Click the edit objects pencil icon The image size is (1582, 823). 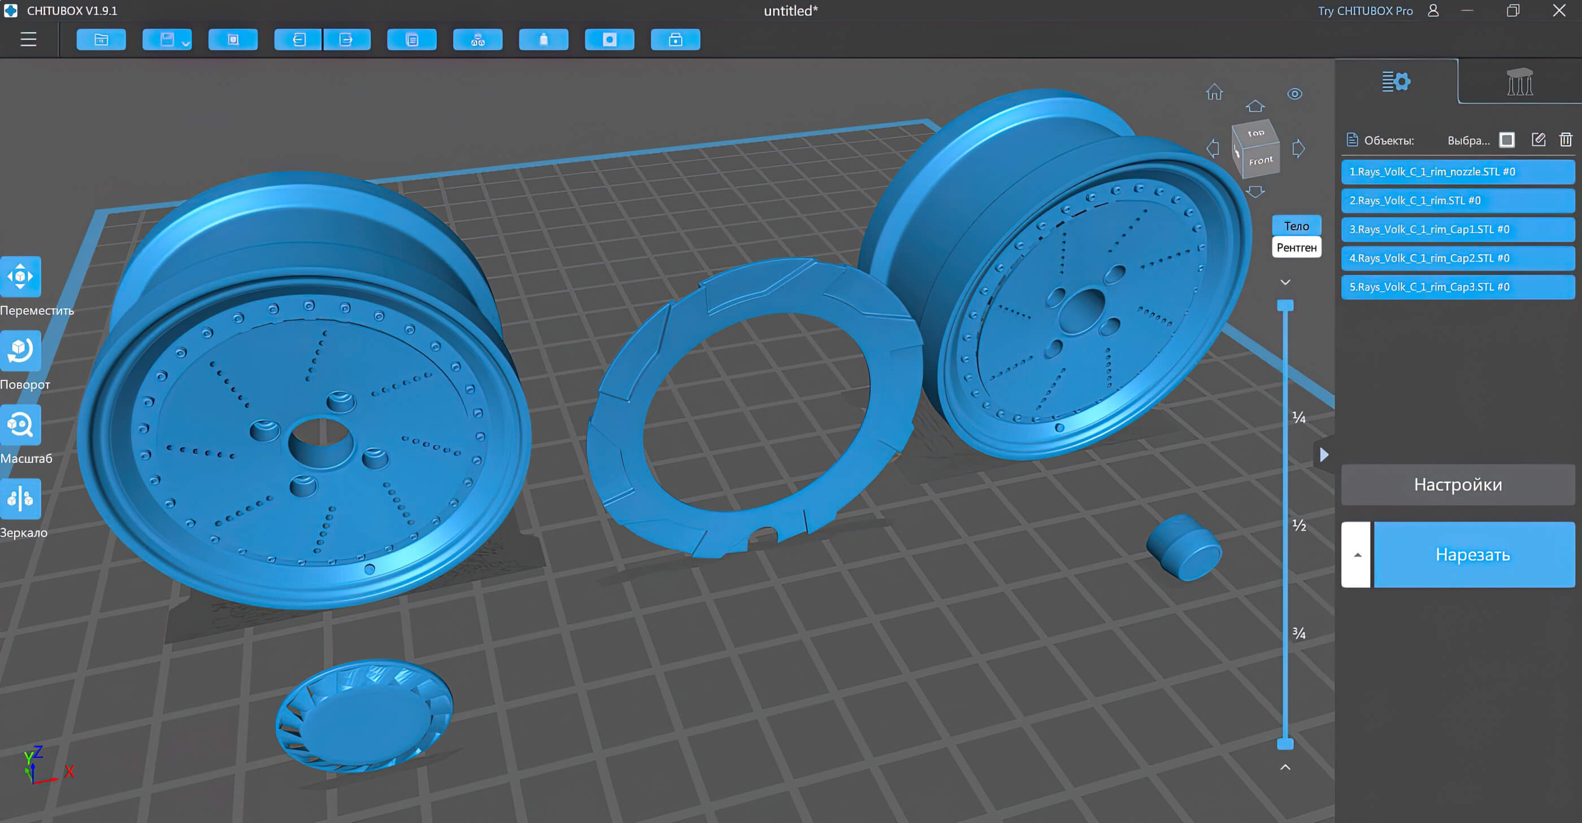(x=1538, y=140)
